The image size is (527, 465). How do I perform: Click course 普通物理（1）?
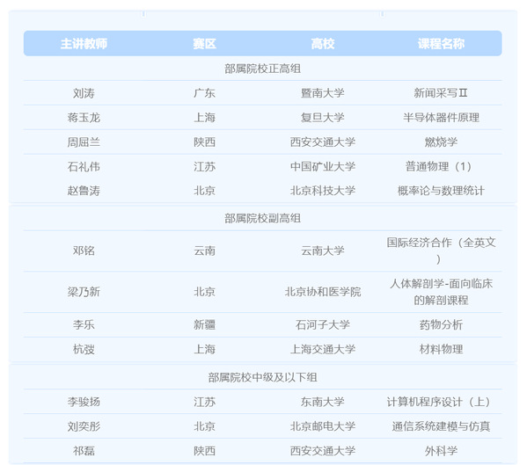438,166
